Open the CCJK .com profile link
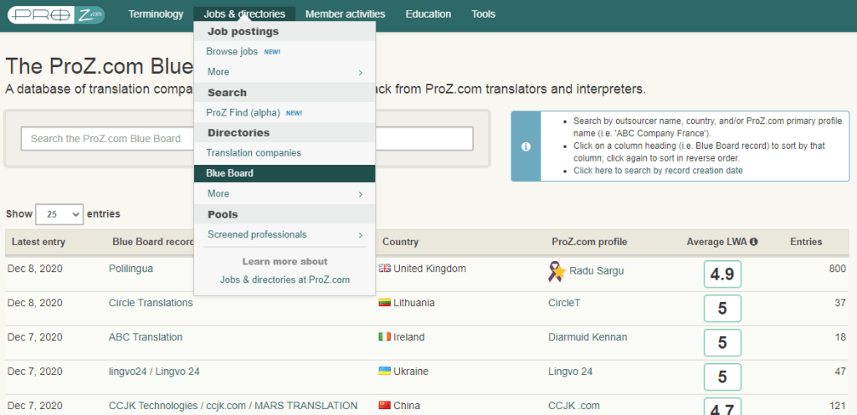This screenshot has height=415, width=857. click(574, 406)
